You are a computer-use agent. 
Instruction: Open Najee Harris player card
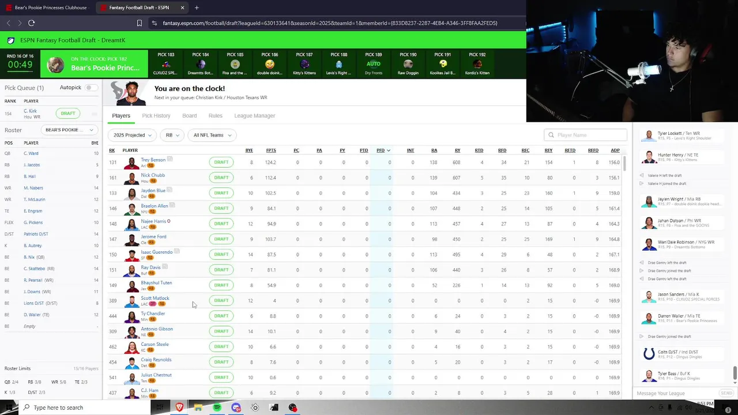point(153,221)
